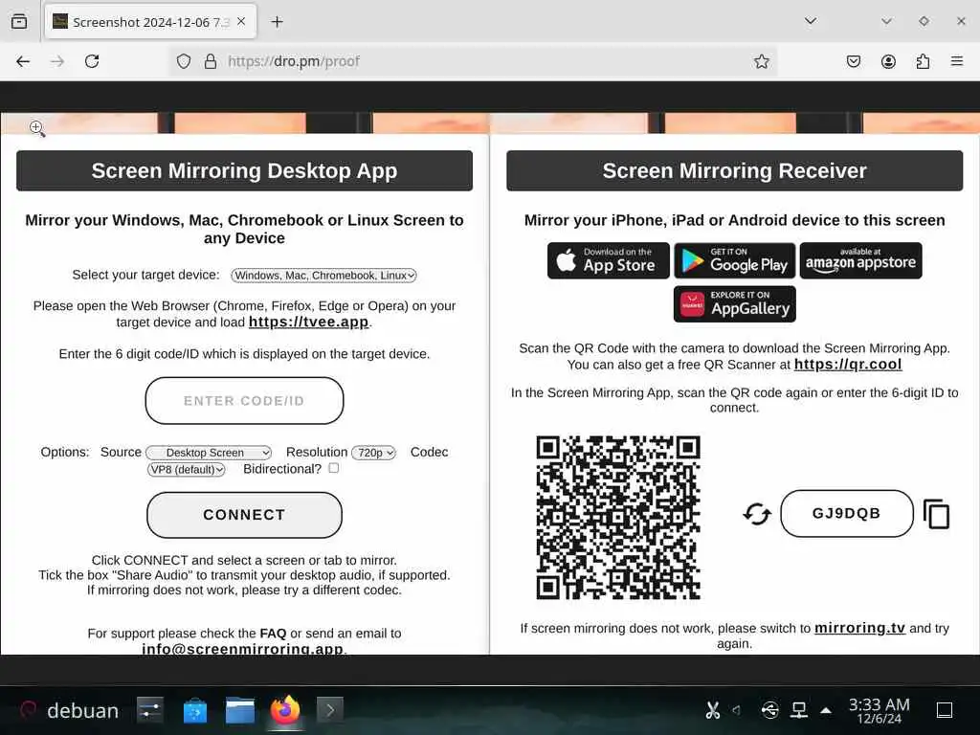
Task: Open the terminal arrow icon in taskbar
Action: [330, 711]
